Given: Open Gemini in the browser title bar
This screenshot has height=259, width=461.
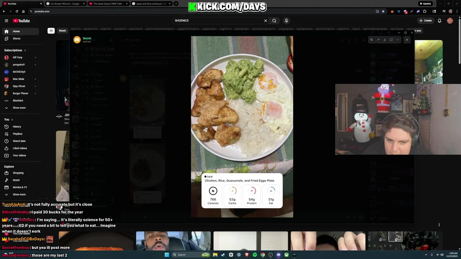Looking at the screenshot, I should 425,4.
